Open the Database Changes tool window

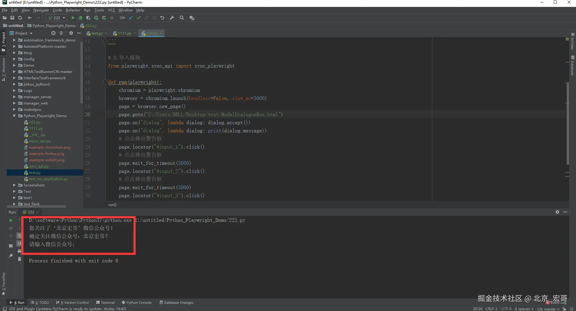coord(176,303)
